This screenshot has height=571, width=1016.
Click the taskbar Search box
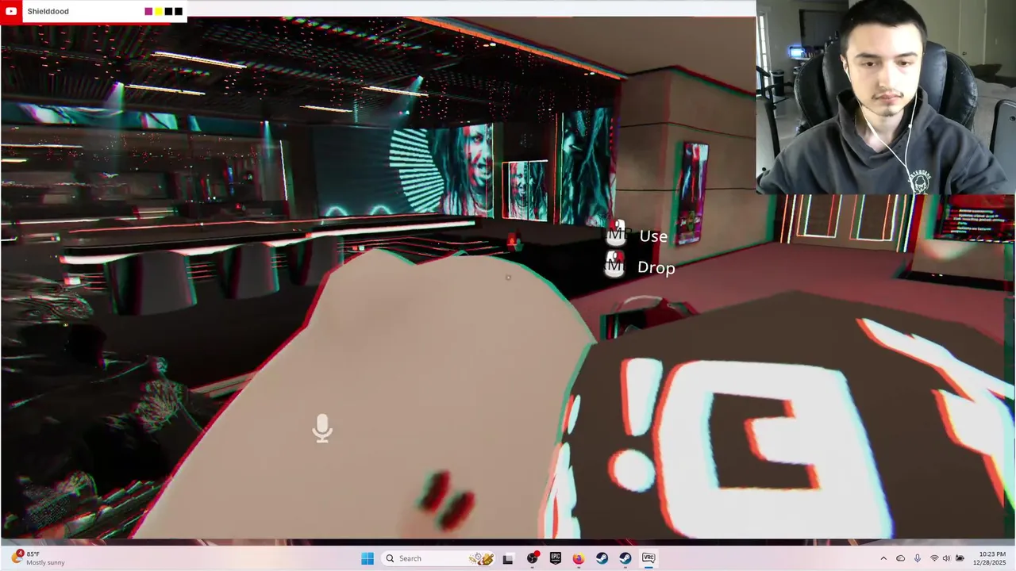(437, 558)
